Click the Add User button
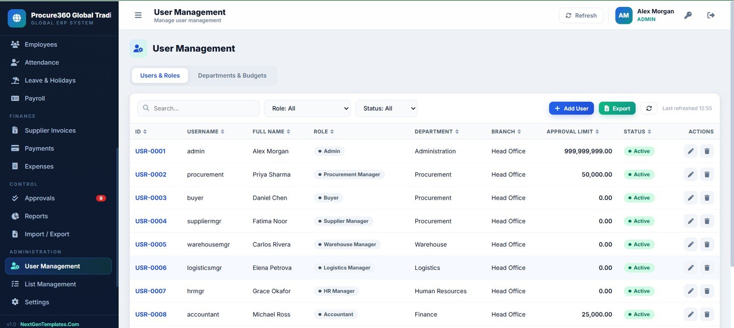 [x=572, y=109]
